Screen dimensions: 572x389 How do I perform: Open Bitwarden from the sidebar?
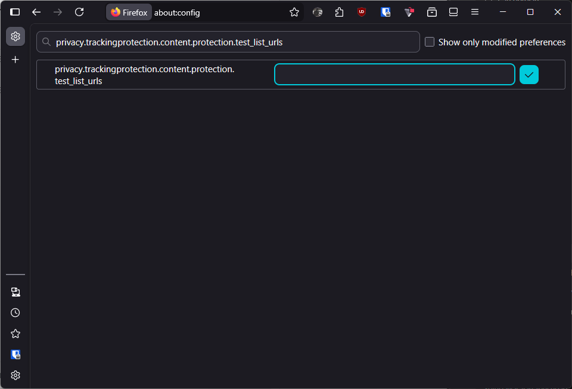point(15,354)
